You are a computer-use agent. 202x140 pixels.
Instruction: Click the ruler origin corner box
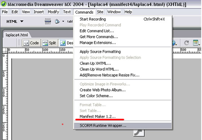click(x=5, y=51)
